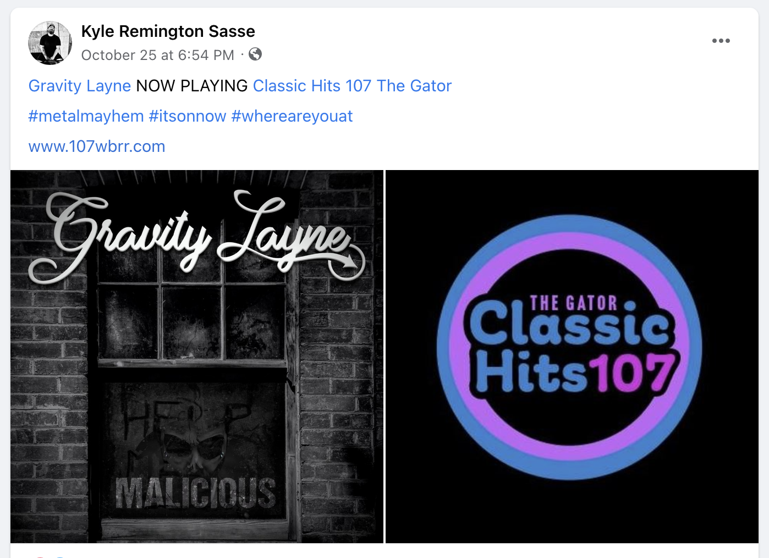769x558 pixels.
Task: Open the #whereareyouat hashtag
Action: [x=292, y=116]
